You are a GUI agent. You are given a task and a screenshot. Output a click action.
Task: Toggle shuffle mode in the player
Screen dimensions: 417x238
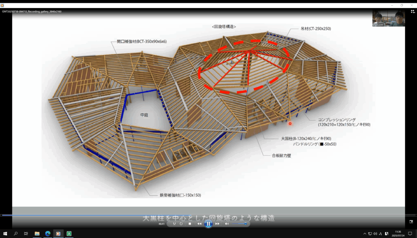(174, 224)
